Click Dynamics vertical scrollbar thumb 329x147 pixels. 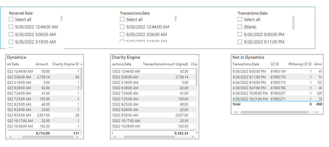tap(81, 79)
